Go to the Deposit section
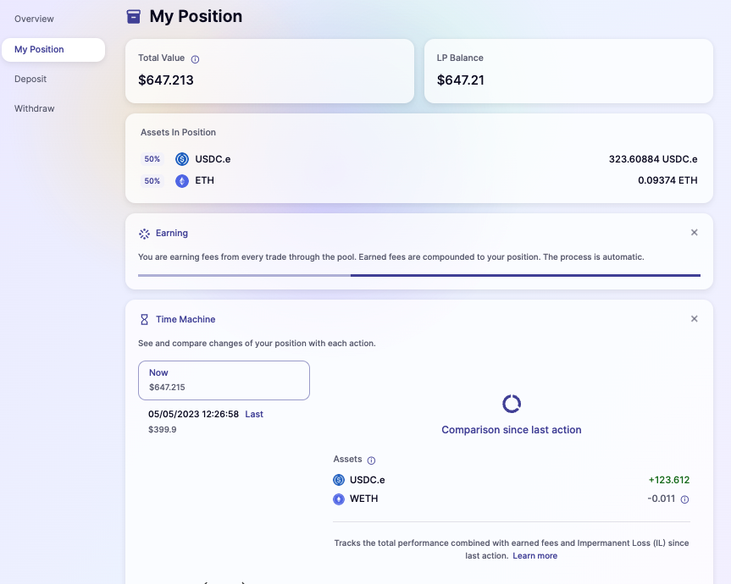The image size is (731, 584). pos(30,79)
